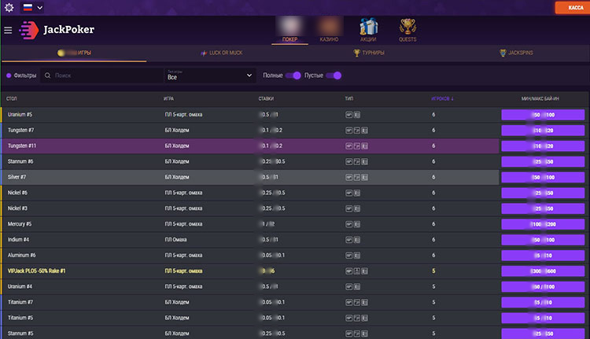Open the hamburger menu beside JackPoker logo

[8, 30]
